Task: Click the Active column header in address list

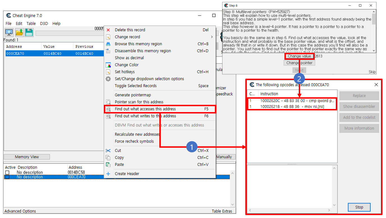Action: [x=10, y=167]
